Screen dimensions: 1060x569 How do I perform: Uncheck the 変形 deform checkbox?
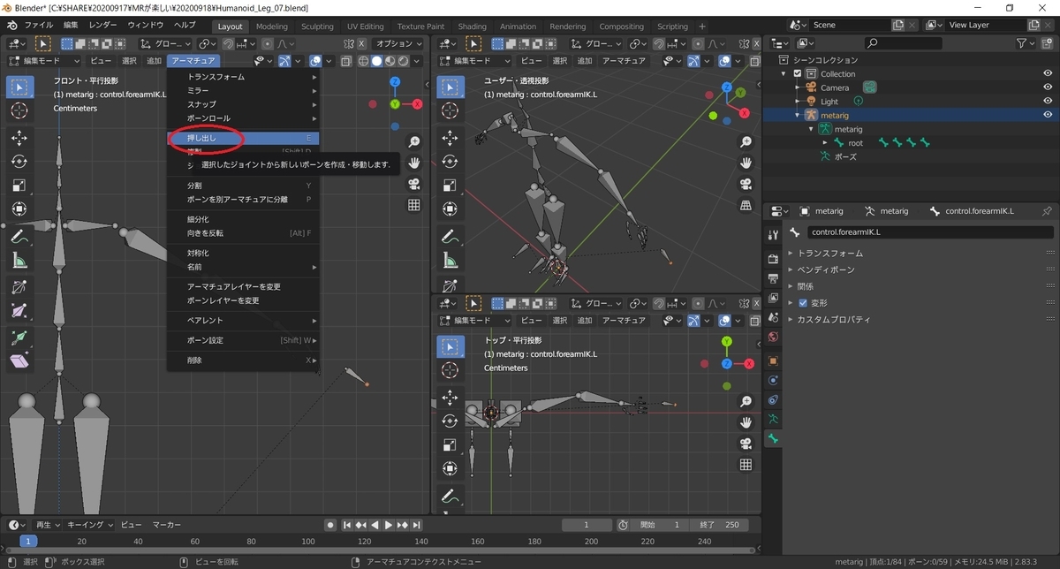(803, 303)
